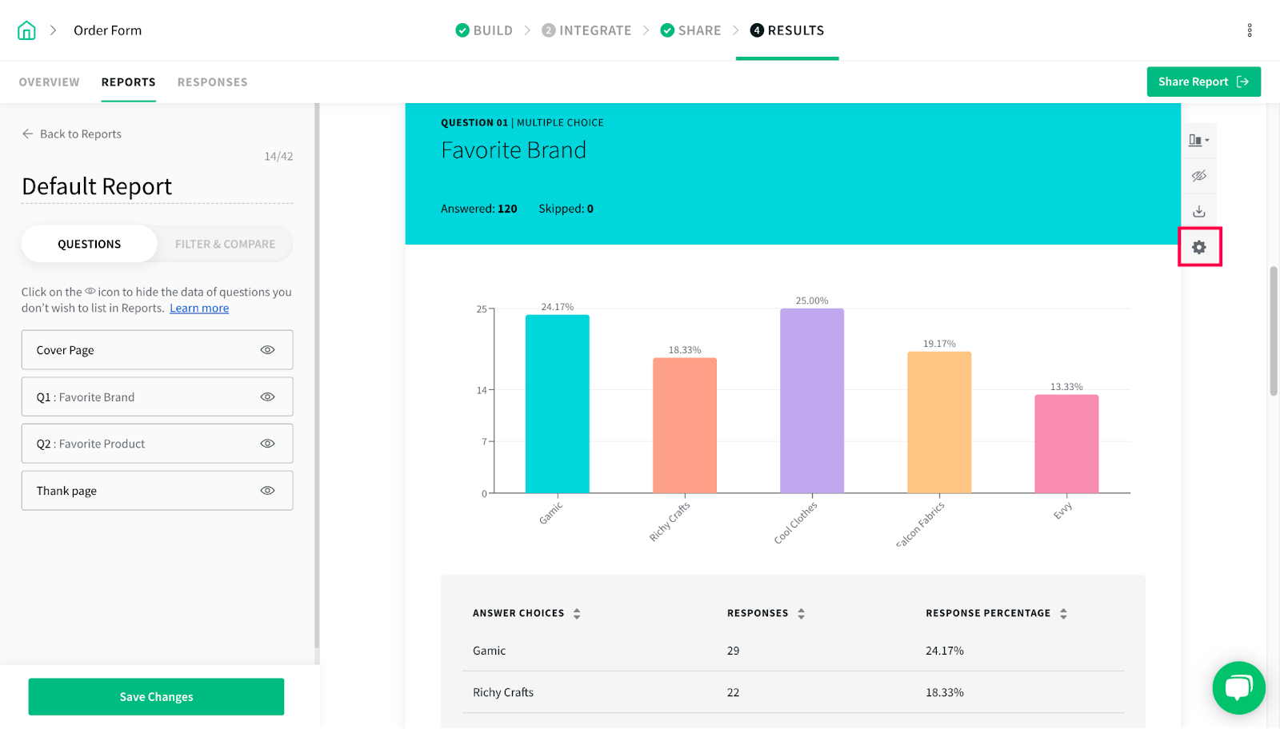Open the chart type selector icon

pyautogui.click(x=1198, y=141)
